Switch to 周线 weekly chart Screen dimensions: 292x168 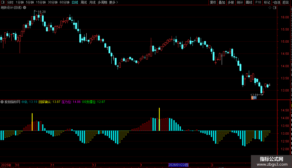(84, 2)
